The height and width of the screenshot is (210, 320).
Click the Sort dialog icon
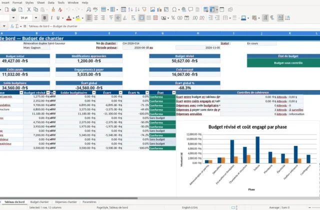click(x=123, y=9)
